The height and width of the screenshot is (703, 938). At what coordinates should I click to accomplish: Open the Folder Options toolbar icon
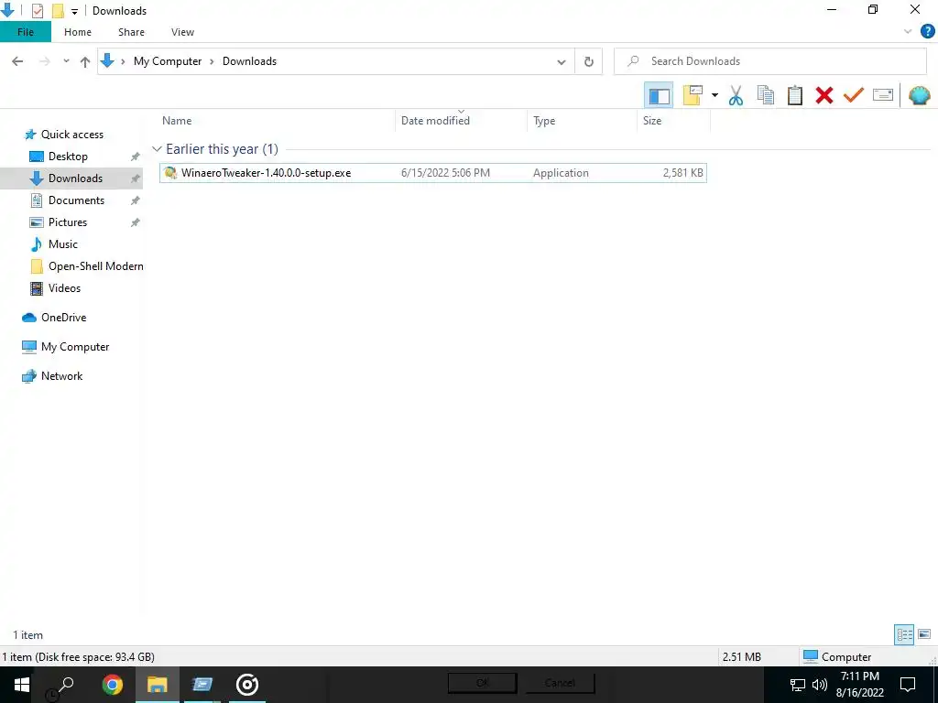pos(693,95)
